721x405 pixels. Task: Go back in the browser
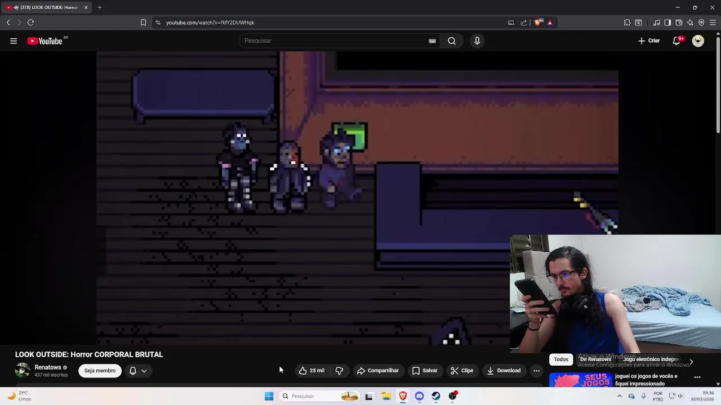pos(8,22)
